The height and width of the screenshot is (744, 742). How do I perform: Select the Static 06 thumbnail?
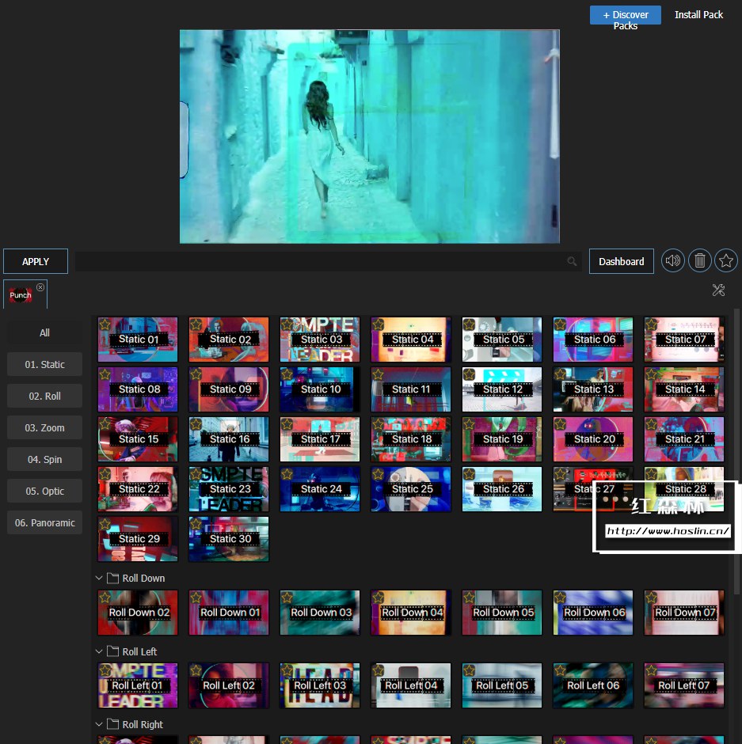click(x=593, y=340)
